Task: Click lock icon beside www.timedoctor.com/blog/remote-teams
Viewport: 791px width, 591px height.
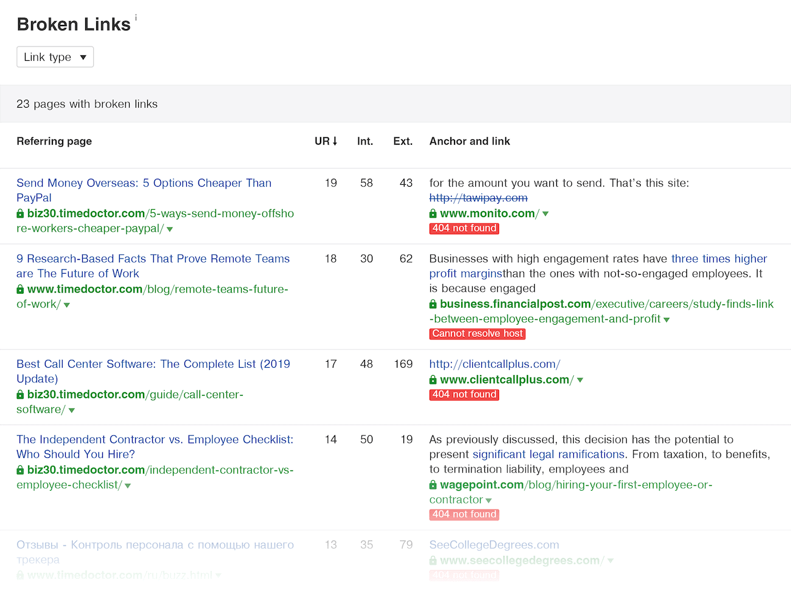Action: [x=20, y=289]
